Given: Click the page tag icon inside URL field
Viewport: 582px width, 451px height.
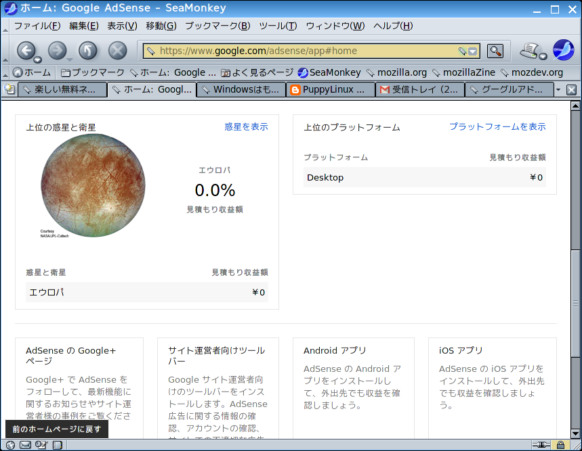Looking at the screenshot, I should tap(150, 51).
